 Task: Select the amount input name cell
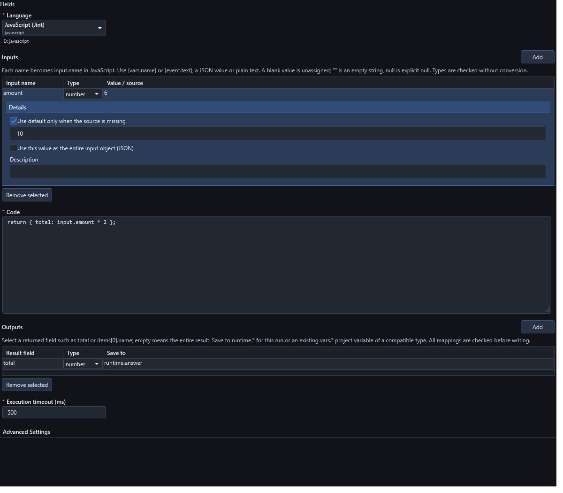click(x=33, y=93)
